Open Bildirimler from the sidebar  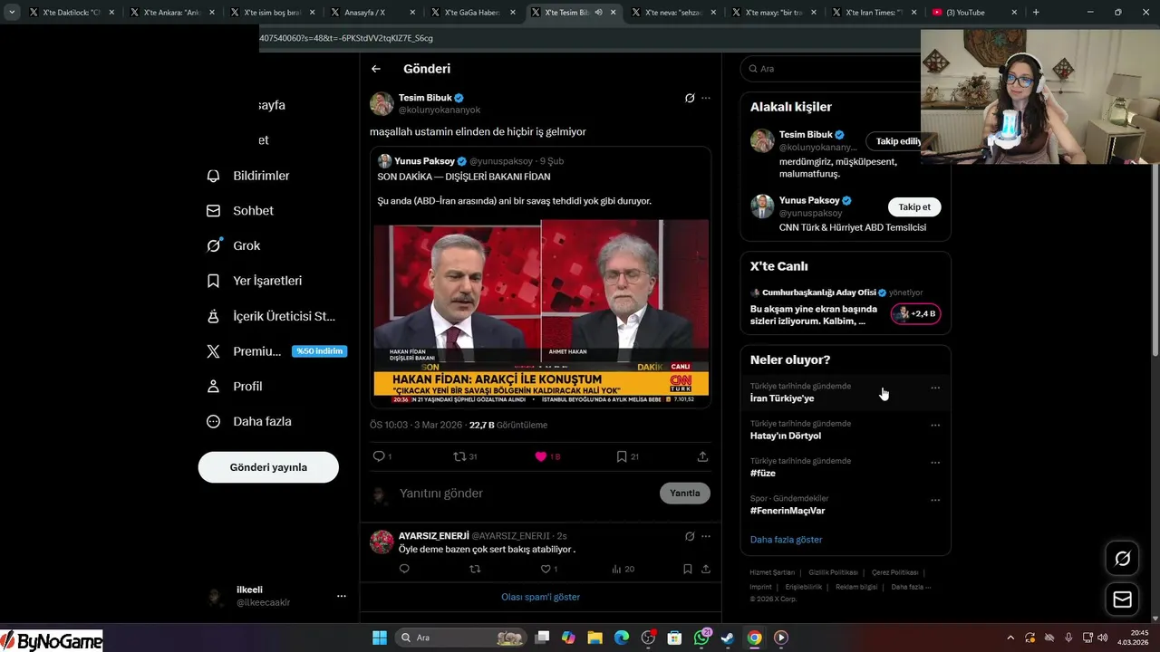pos(248,176)
